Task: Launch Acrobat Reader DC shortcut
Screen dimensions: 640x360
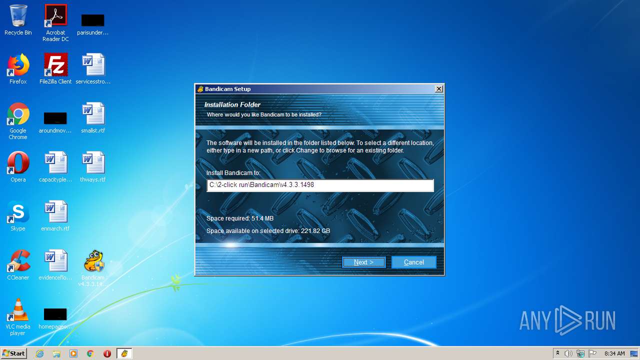Action: point(55,23)
